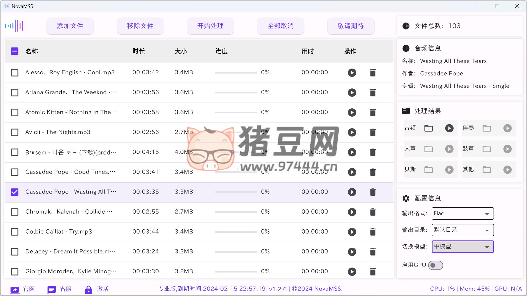Click the 添加文件 button
527x296 pixels.
(70, 26)
